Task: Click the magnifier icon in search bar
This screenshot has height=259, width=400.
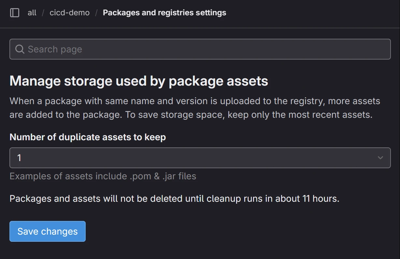Action: 20,49
